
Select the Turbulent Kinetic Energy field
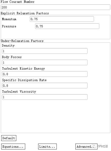tap(45, 74)
